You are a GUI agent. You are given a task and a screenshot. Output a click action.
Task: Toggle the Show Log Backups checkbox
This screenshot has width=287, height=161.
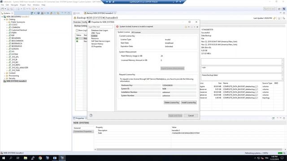click(77, 30)
